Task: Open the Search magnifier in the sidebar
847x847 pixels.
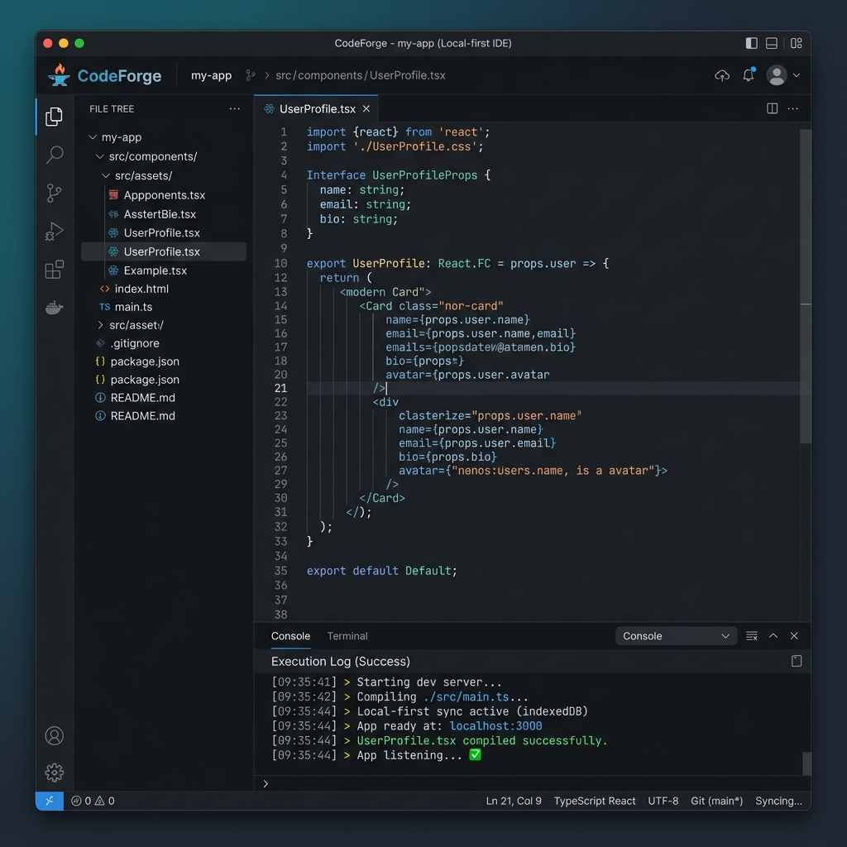Action: click(x=54, y=155)
